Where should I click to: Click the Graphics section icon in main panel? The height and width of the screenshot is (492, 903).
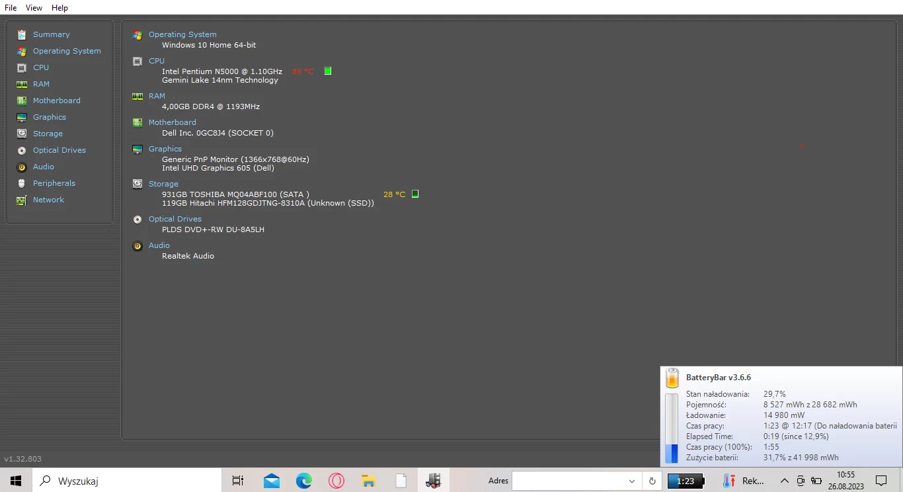pyautogui.click(x=137, y=149)
